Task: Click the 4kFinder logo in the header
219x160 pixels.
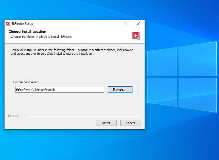Action: click(136, 36)
